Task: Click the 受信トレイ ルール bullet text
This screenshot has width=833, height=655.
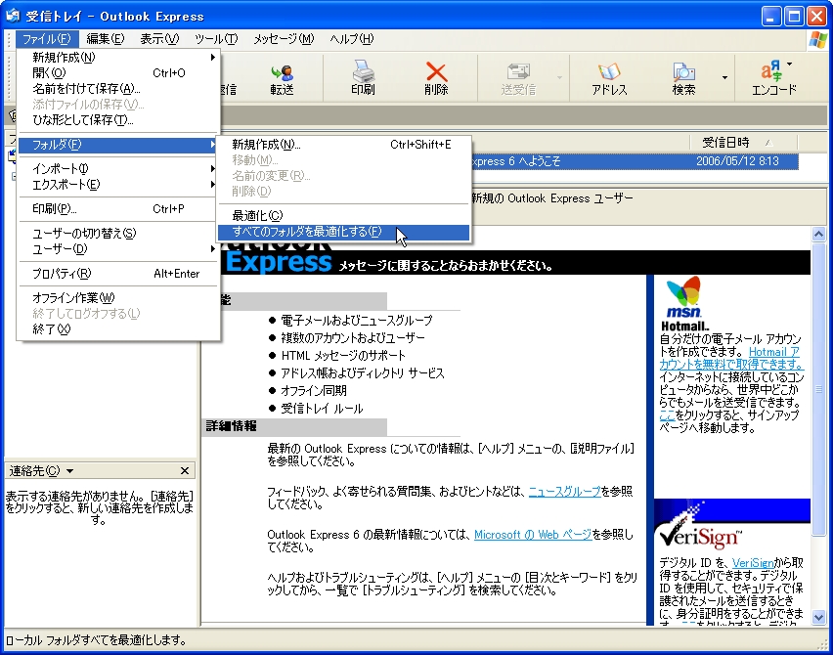Action: (x=322, y=409)
